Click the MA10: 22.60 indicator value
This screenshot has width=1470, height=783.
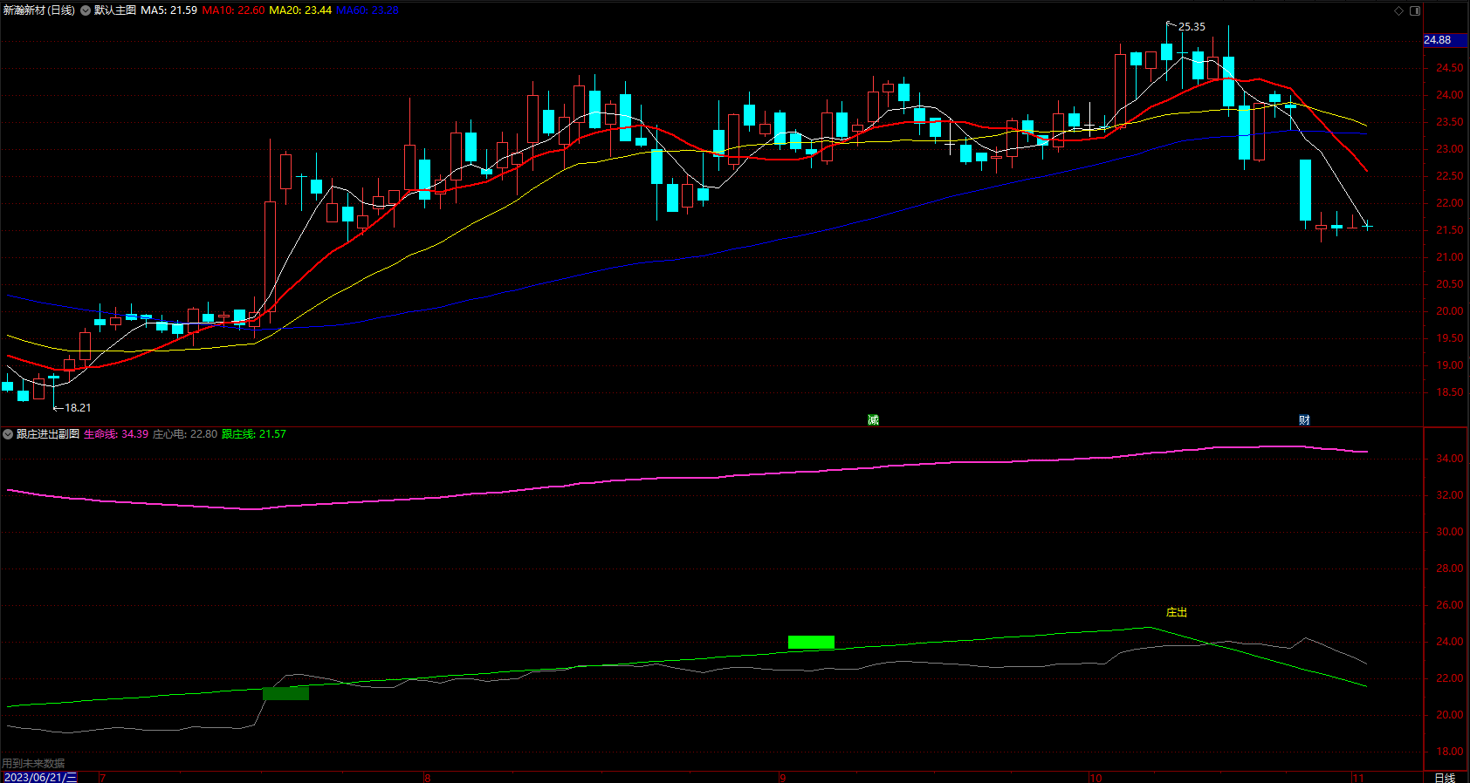[233, 10]
